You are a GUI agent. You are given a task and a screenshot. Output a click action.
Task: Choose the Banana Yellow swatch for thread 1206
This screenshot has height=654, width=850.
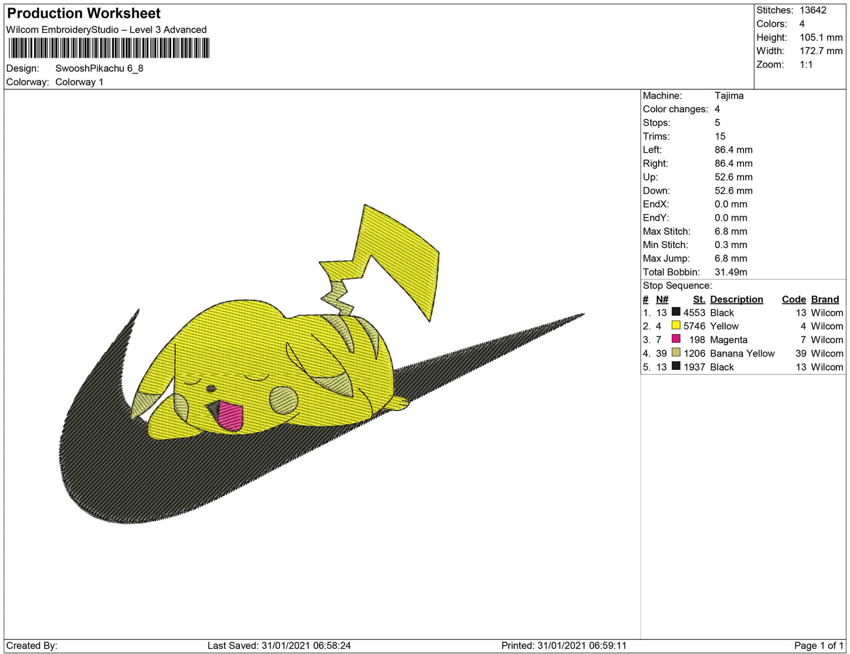676,352
